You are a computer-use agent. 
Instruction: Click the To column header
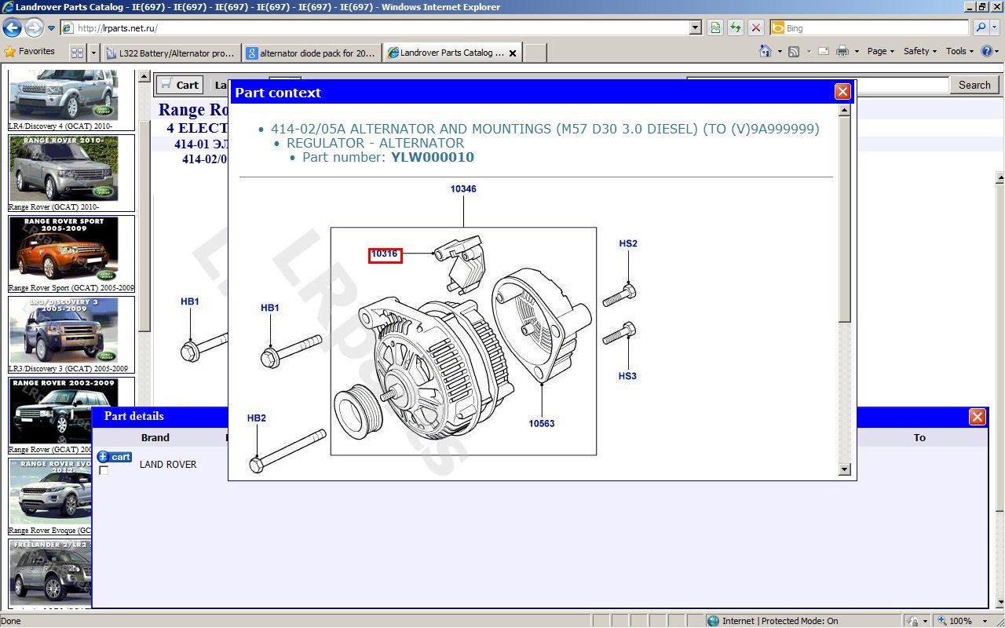[x=919, y=438]
